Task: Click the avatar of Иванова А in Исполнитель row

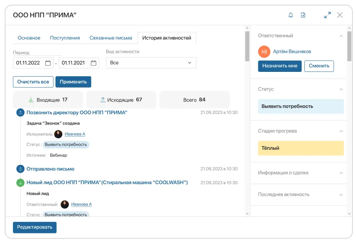Action: [59, 134]
